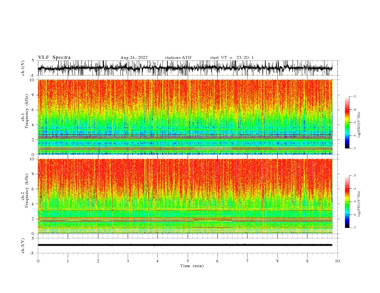Click time axis end tick label '10'
This screenshot has height=293, width=380.
point(337,261)
